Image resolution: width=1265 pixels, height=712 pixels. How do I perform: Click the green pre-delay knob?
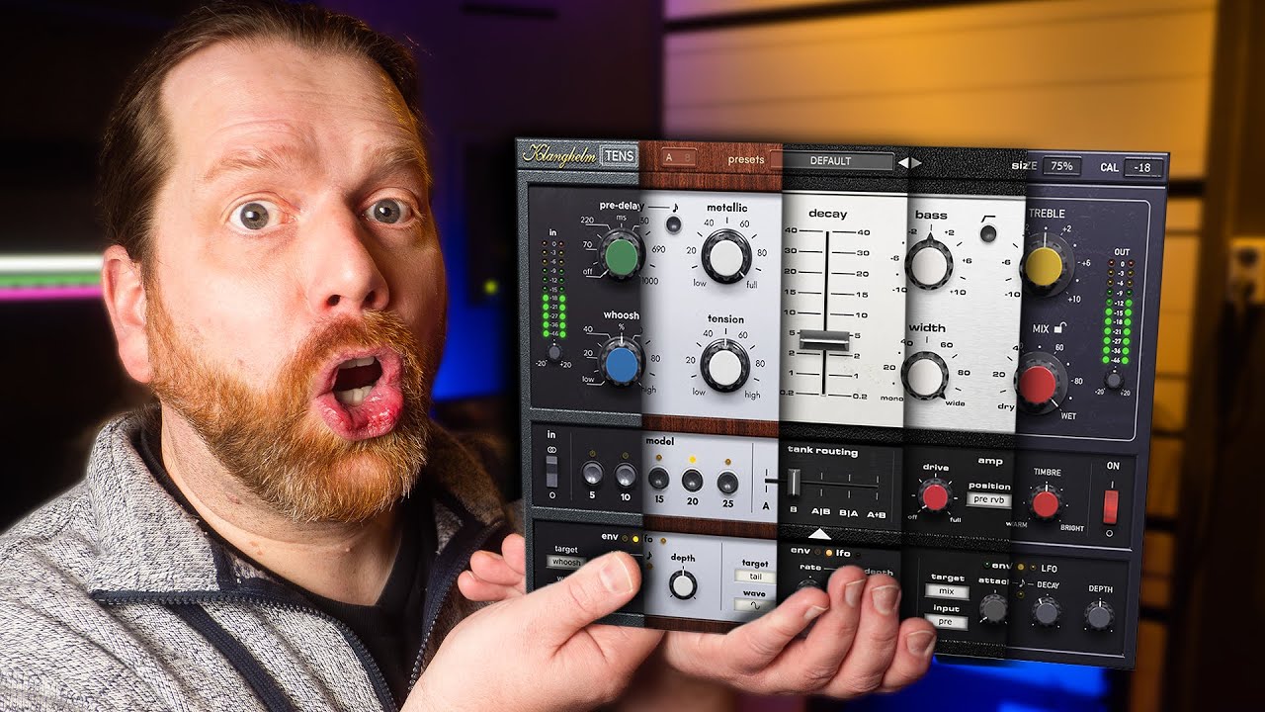(621, 256)
